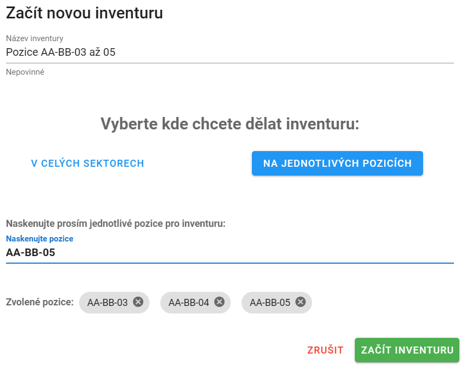
Task: Click the 'Začít novou inventuru' dialog title
Action: point(85,13)
